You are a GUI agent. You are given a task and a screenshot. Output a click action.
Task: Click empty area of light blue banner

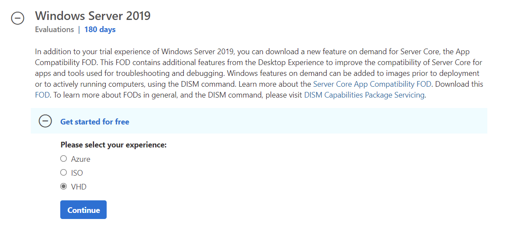coord(303,121)
